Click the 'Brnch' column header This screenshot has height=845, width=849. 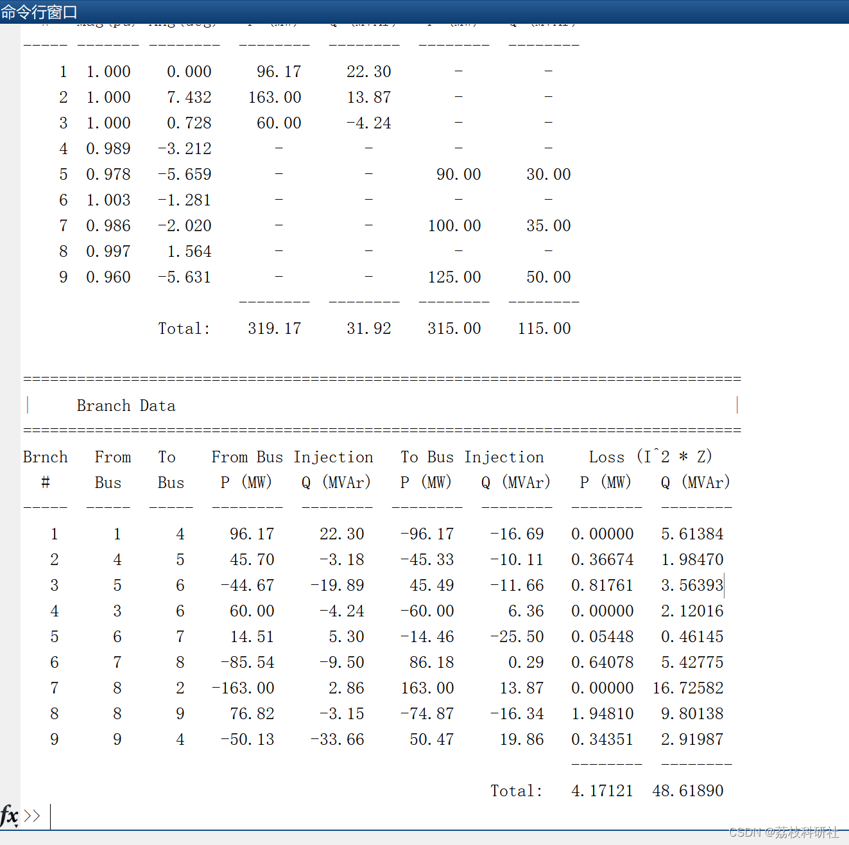tap(46, 457)
